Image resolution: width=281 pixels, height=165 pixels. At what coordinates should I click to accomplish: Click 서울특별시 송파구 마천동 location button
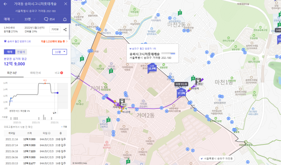[x=217, y=158]
